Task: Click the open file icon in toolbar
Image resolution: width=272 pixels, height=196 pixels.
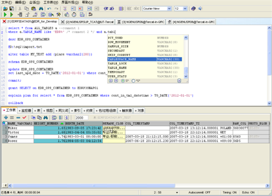Action: (x=5, y=9)
